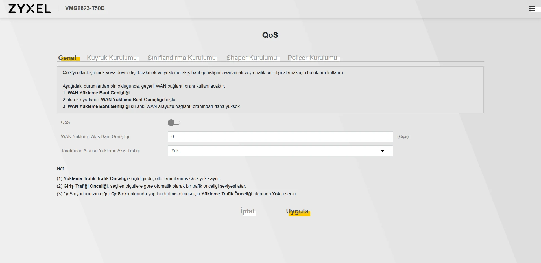Viewport: 541px width, 263px height.
Task: Click the QoS label beside the toggle
Action: 66,123
